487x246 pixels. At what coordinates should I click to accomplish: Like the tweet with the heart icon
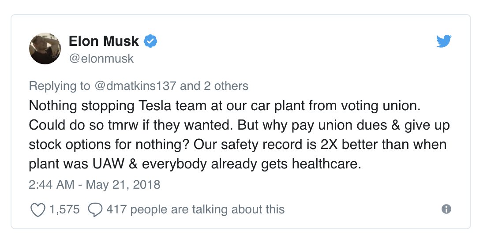coord(37,210)
